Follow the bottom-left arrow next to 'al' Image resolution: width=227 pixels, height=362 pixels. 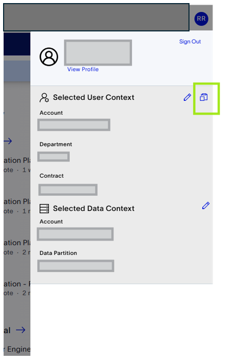coord(21,330)
